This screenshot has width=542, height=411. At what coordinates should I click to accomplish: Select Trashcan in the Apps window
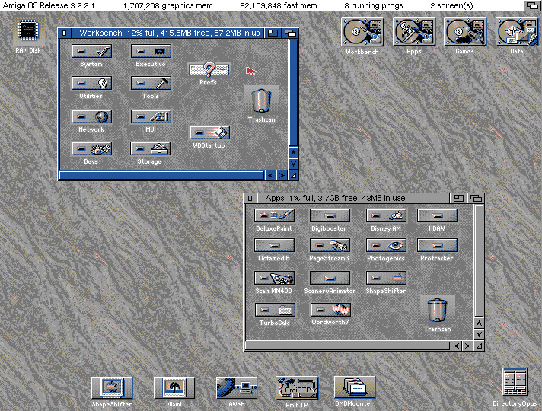click(437, 310)
